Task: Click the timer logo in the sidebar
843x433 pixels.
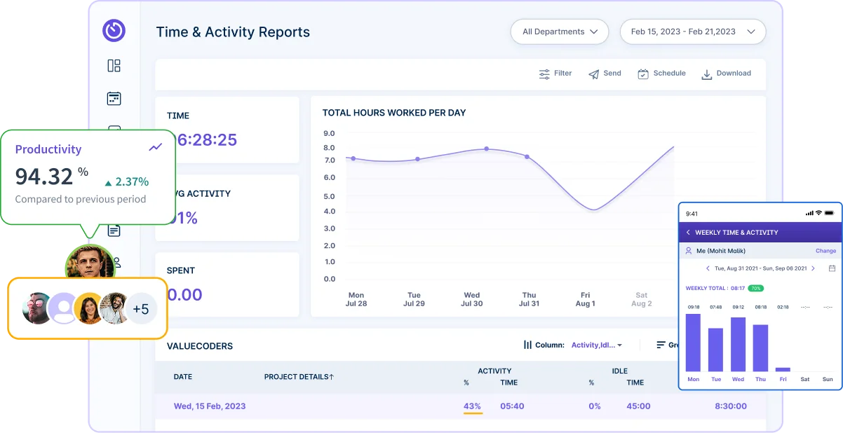Action: click(x=114, y=30)
